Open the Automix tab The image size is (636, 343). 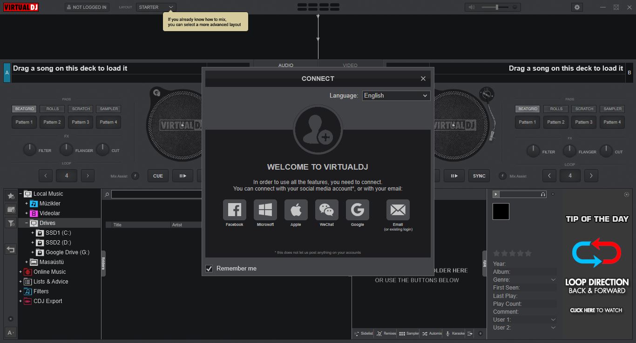tap(432, 333)
